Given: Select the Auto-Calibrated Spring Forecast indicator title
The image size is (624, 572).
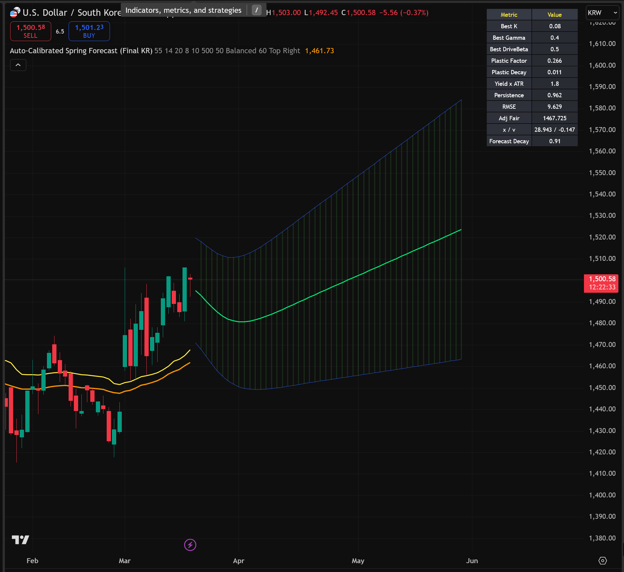Looking at the screenshot, I should point(81,51).
